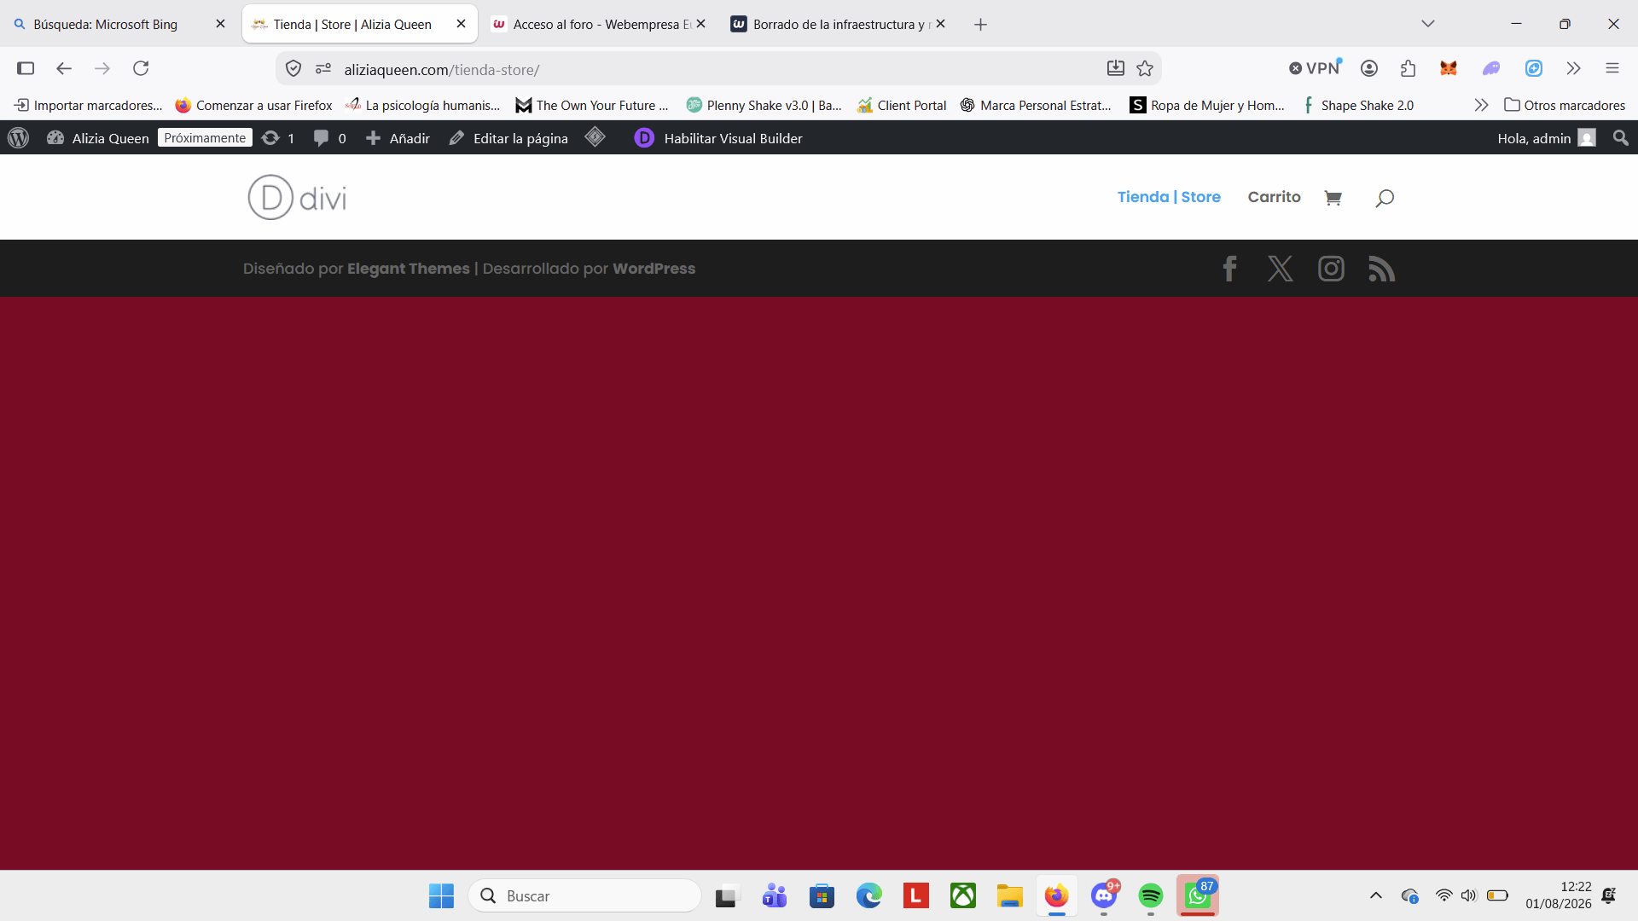The image size is (1638, 921).
Task: Open the X social footer icon
Action: (1280, 269)
